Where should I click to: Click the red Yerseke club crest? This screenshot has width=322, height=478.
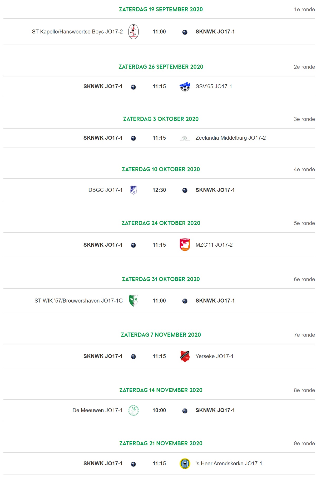185,356
